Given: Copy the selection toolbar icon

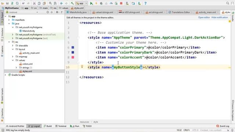Looking at the screenshot, I should (x=39, y=3).
